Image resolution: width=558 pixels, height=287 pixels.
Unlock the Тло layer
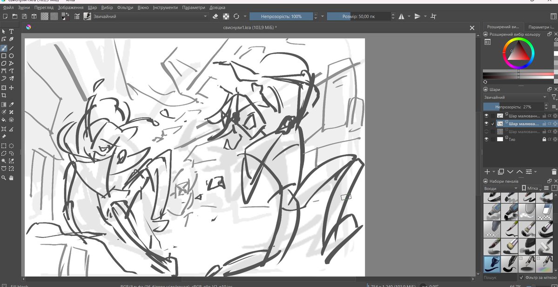click(x=544, y=139)
